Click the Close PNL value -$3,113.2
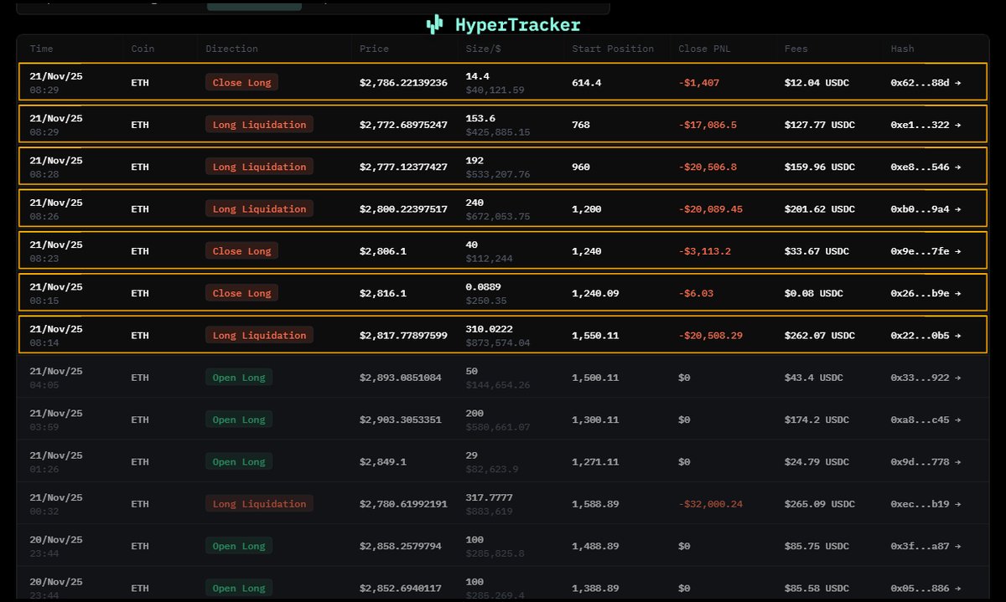Screen dimensions: 1006x602 (704, 251)
